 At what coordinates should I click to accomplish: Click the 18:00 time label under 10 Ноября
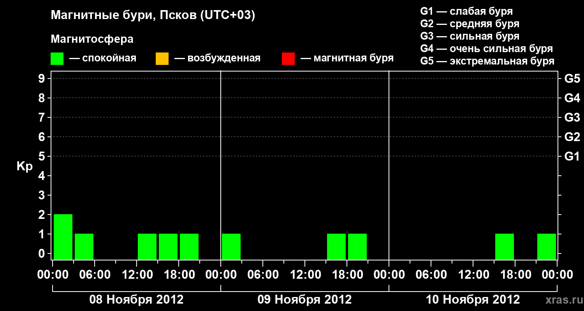(x=515, y=275)
